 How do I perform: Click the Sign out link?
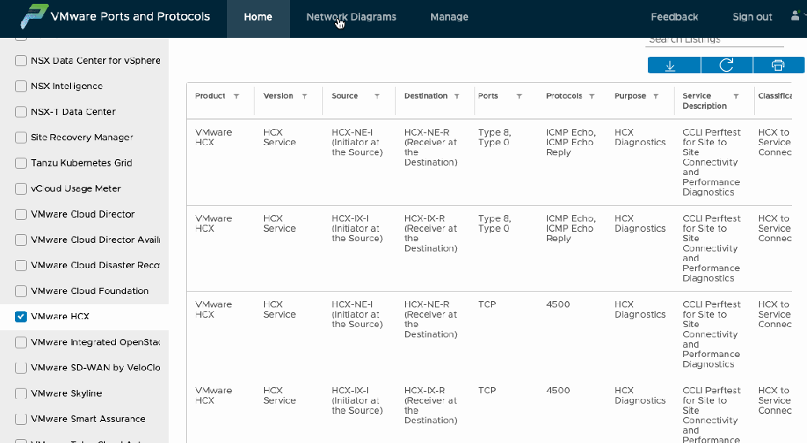pos(752,17)
